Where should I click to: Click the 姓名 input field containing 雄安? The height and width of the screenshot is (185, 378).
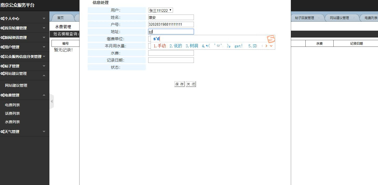coord(171,17)
